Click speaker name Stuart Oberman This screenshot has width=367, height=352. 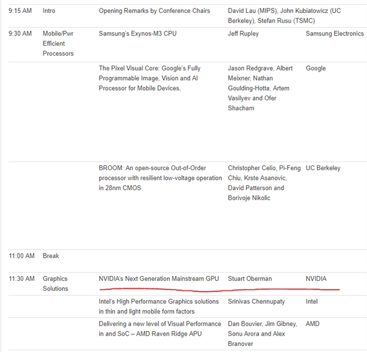250,279
